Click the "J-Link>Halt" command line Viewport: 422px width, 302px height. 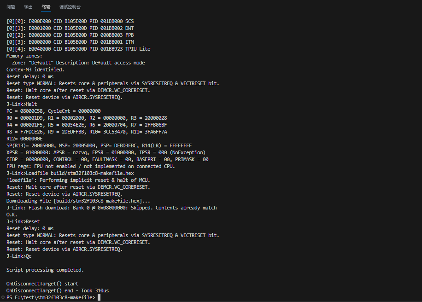click(22, 104)
